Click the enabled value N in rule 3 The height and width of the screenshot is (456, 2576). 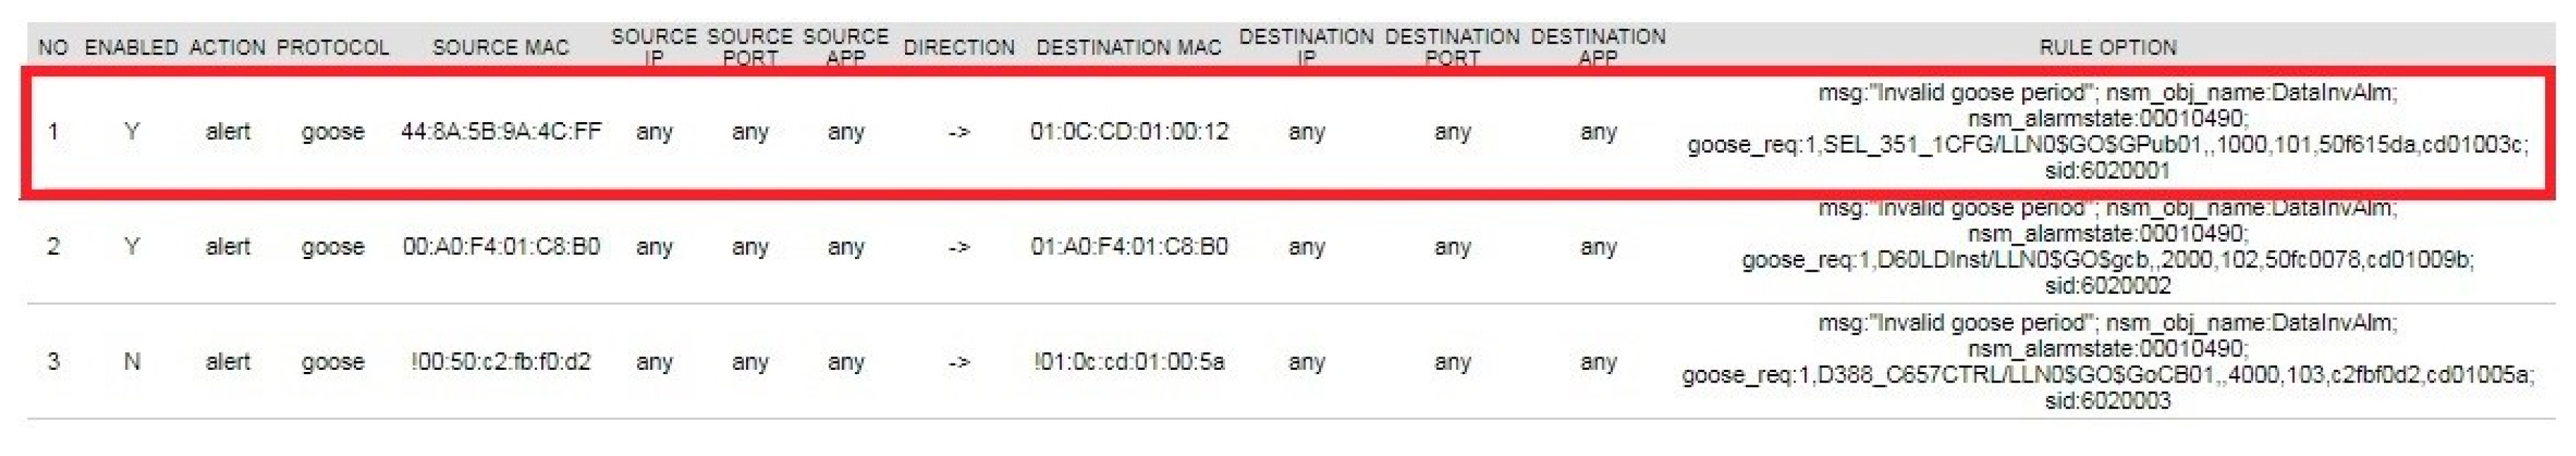(x=131, y=361)
